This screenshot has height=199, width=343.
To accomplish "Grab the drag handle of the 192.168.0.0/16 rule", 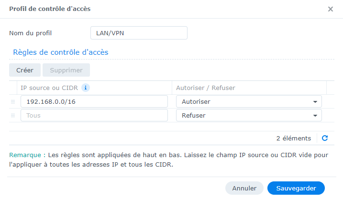I will [13, 101].
